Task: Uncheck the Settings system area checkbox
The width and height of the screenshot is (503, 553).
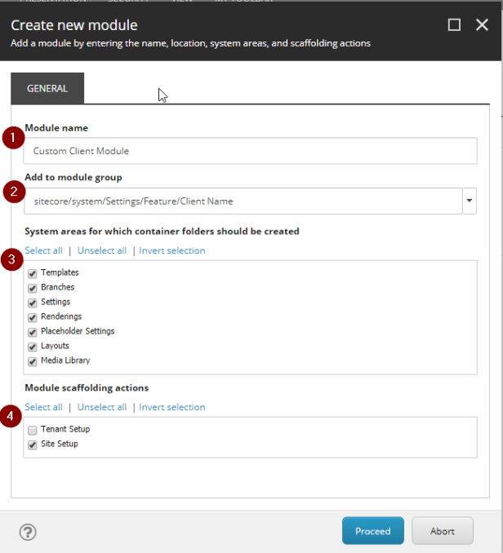Action: pyautogui.click(x=33, y=303)
